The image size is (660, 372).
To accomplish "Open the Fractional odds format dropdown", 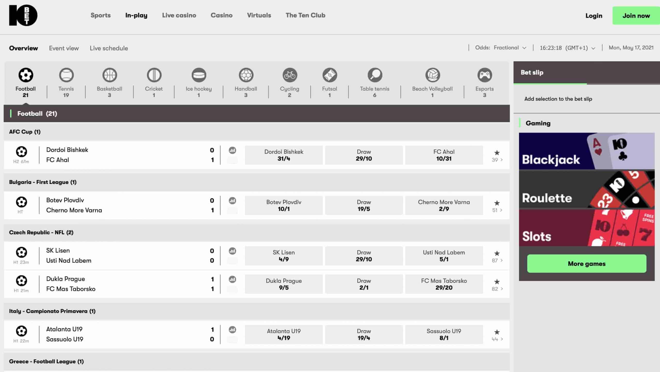I will point(510,48).
